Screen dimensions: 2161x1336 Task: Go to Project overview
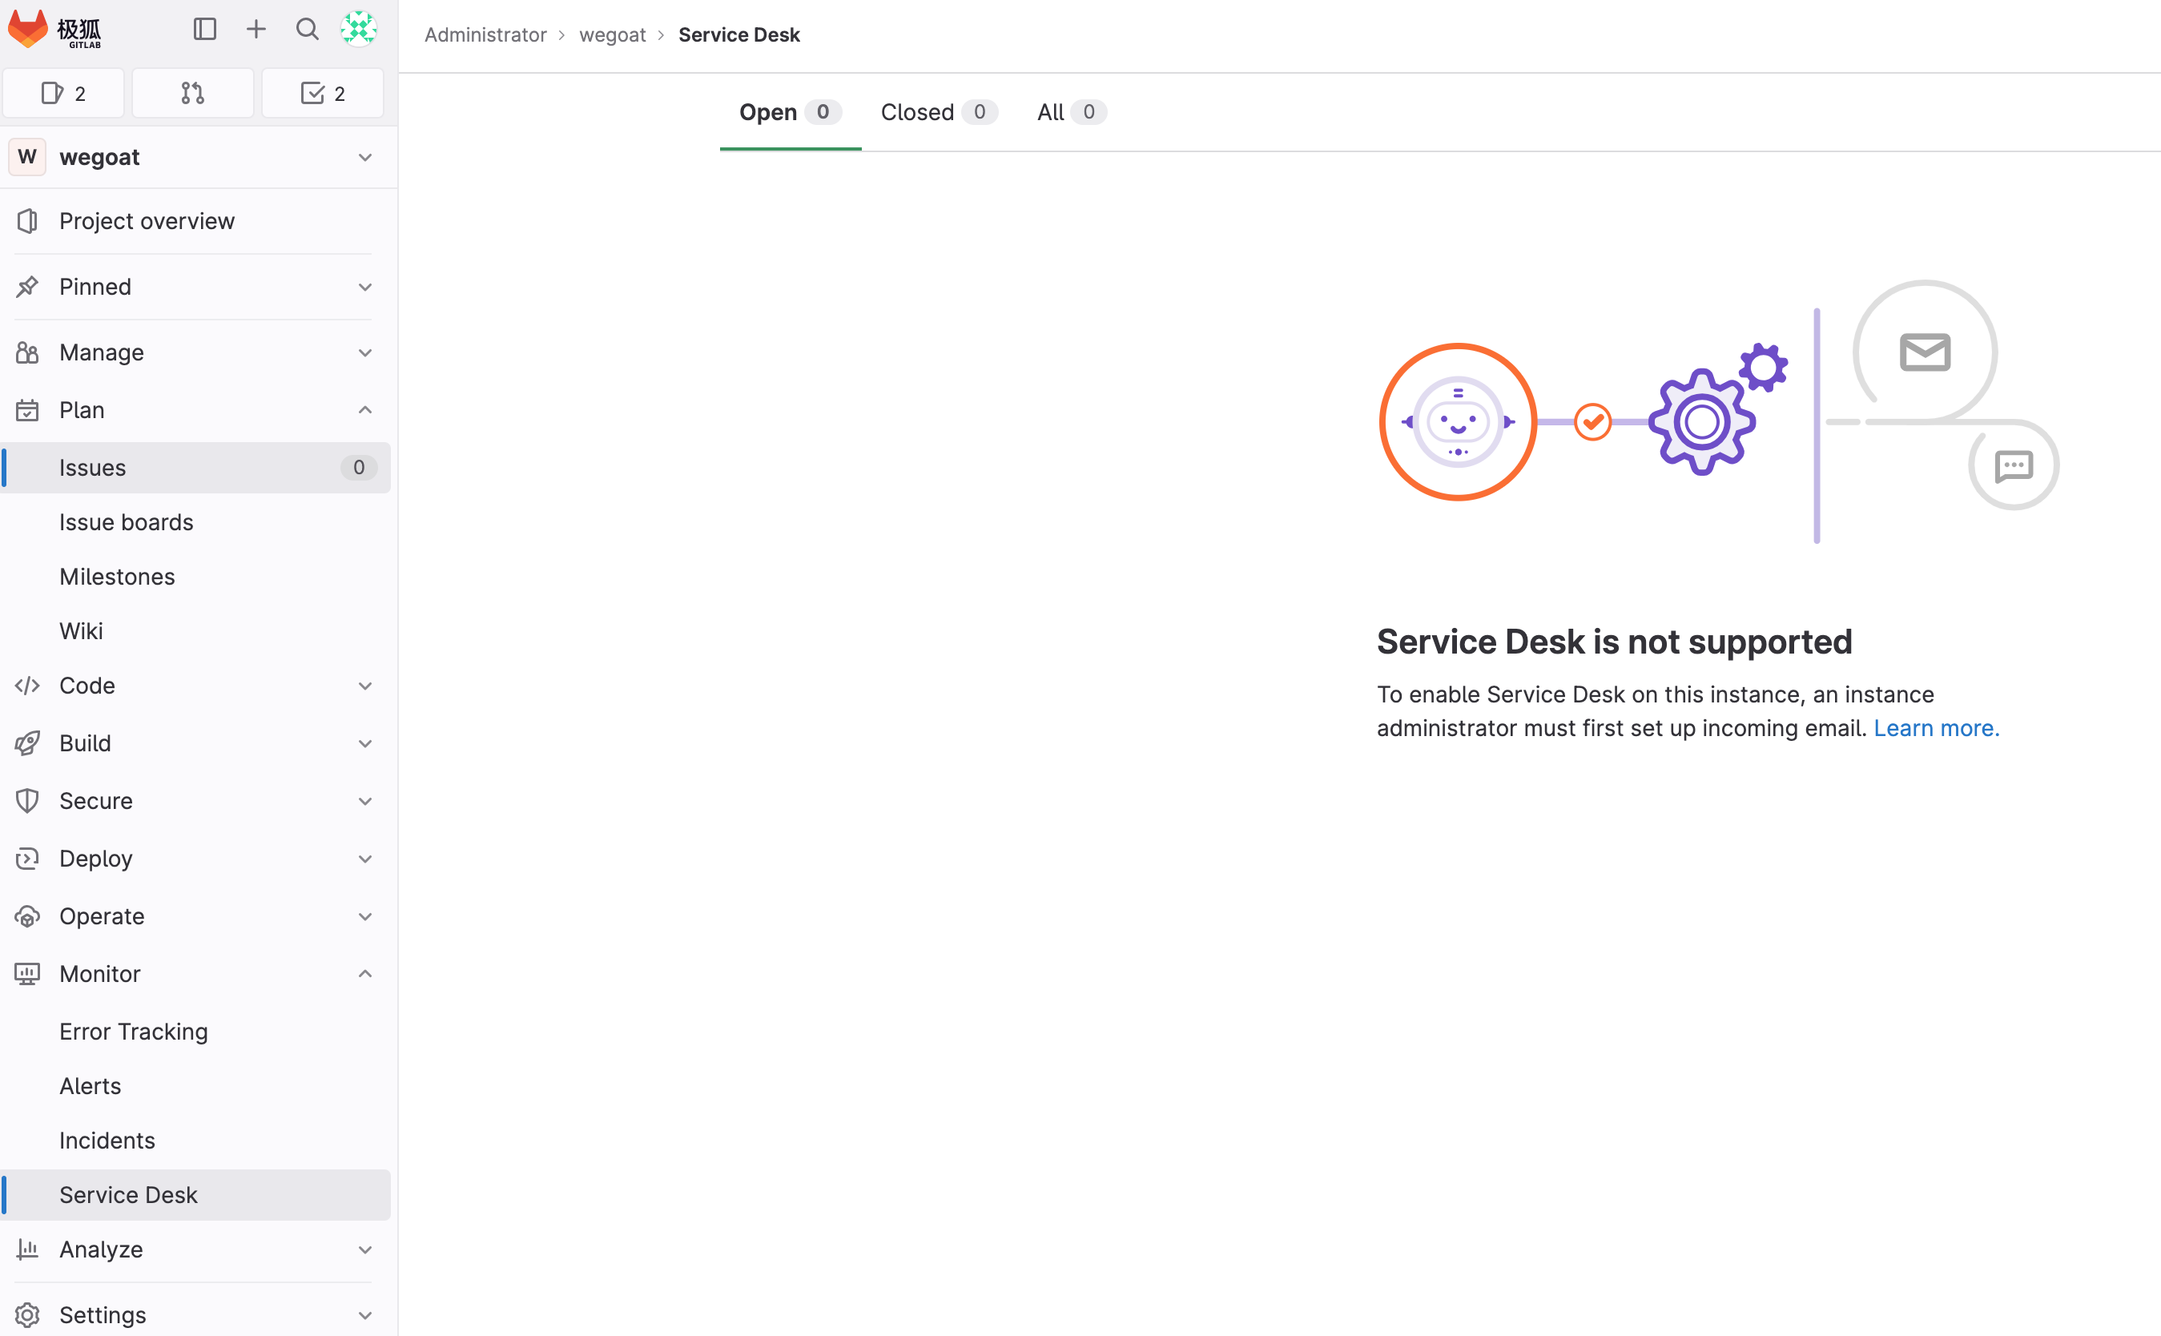pos(147,221)
